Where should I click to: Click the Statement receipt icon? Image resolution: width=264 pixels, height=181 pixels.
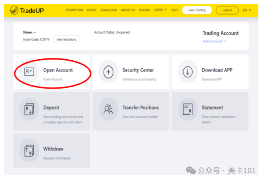188,109
